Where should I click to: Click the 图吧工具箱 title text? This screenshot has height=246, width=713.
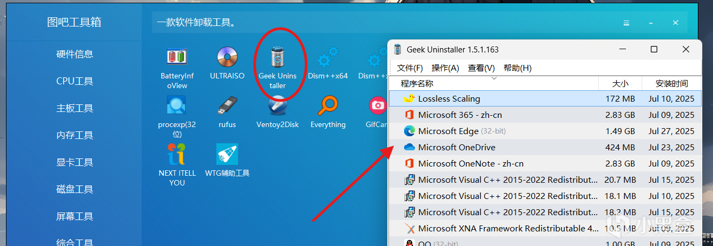point(74,22)
